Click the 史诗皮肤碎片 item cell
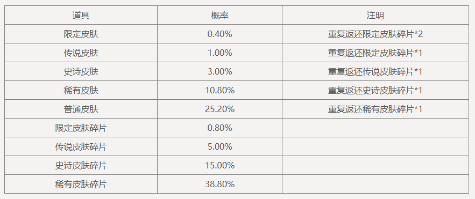Screen dimensions: 475x199 pos(81,165)
